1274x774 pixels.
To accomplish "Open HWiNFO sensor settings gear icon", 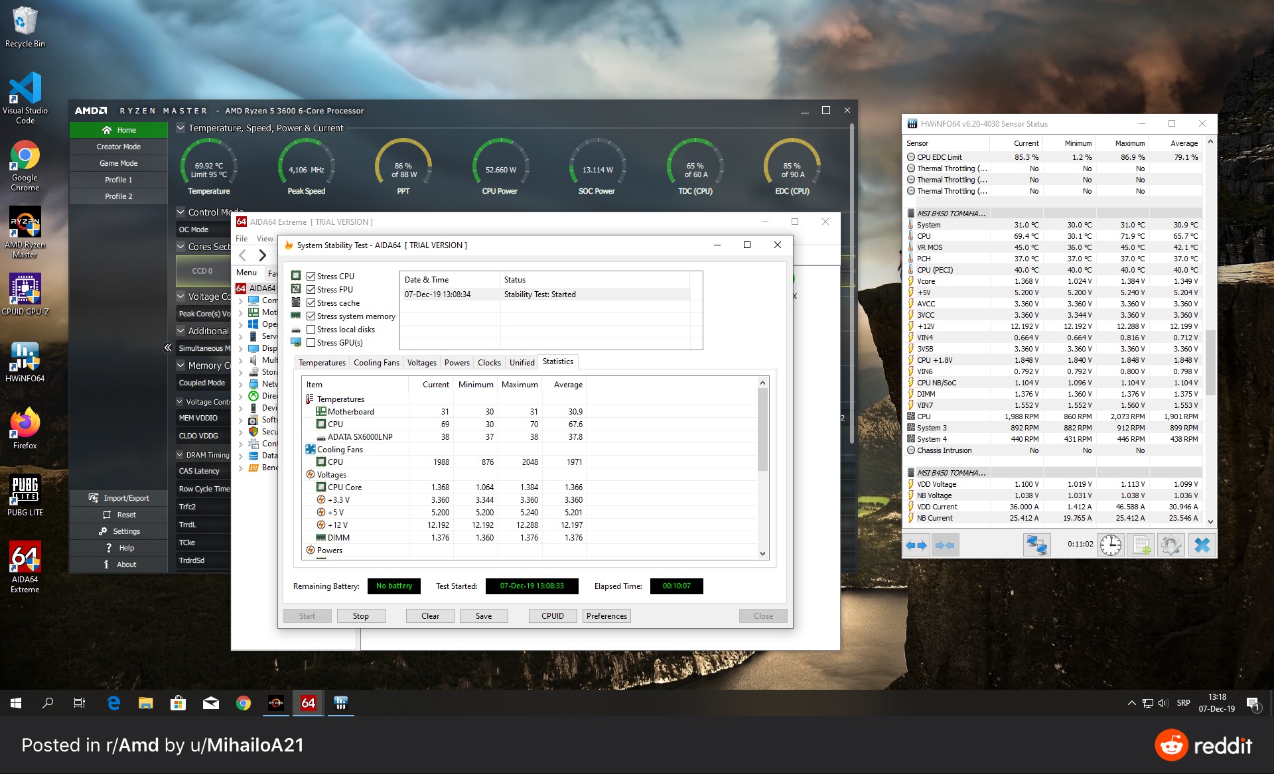I will tap(1171, 545).
